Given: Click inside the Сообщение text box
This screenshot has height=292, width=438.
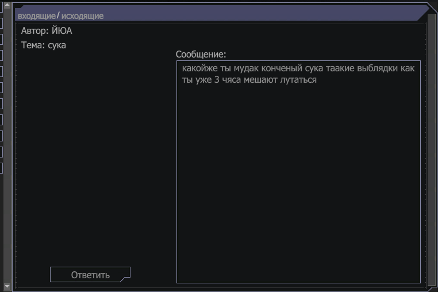Looking at the screenshot, I should pyautogui.click(x=298, y=172).
